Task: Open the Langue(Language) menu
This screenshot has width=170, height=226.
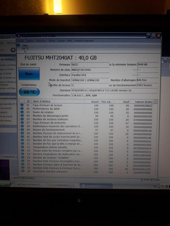Action: point(84,41)
